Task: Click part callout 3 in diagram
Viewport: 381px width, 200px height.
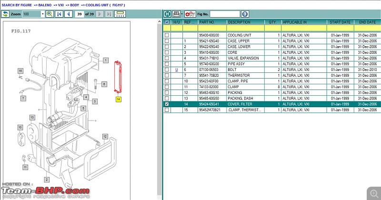Action: (x=95, y=101)
